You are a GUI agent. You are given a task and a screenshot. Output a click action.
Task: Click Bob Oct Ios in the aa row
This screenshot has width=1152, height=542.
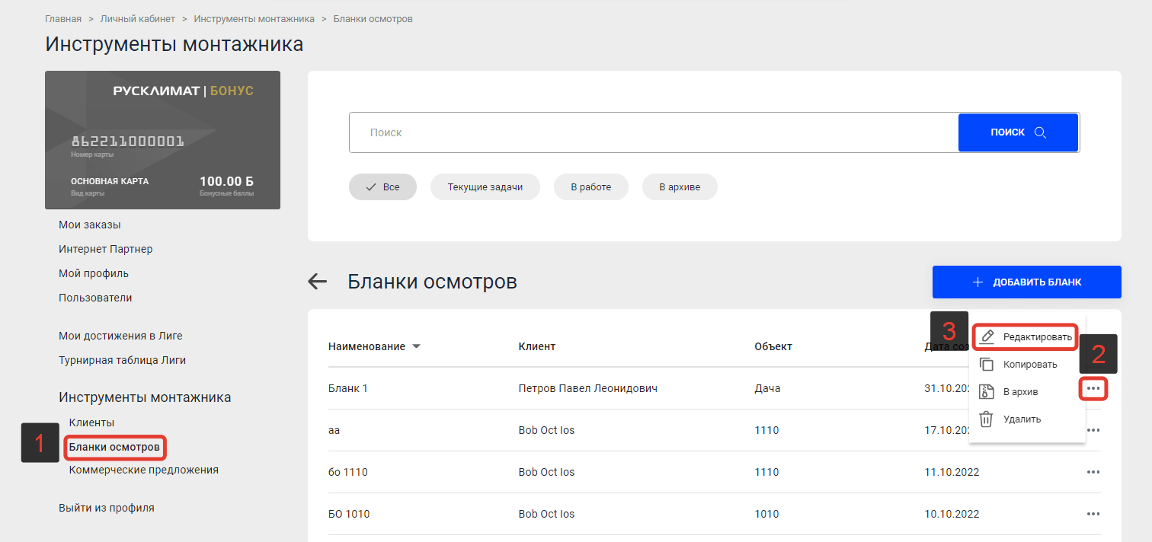(x=546, y=430)
